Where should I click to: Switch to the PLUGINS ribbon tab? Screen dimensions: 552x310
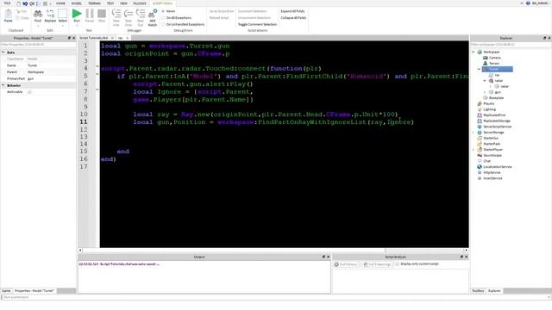(x=140, y=3)
